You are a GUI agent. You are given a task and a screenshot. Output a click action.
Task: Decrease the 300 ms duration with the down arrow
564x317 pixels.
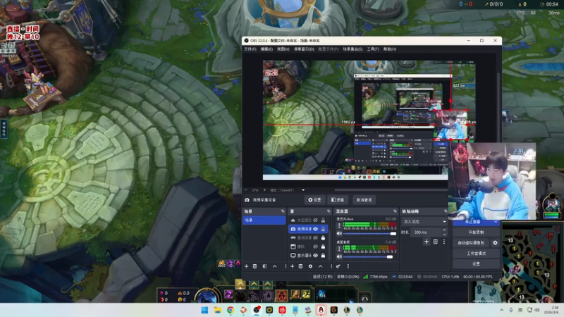click(444, 235)
